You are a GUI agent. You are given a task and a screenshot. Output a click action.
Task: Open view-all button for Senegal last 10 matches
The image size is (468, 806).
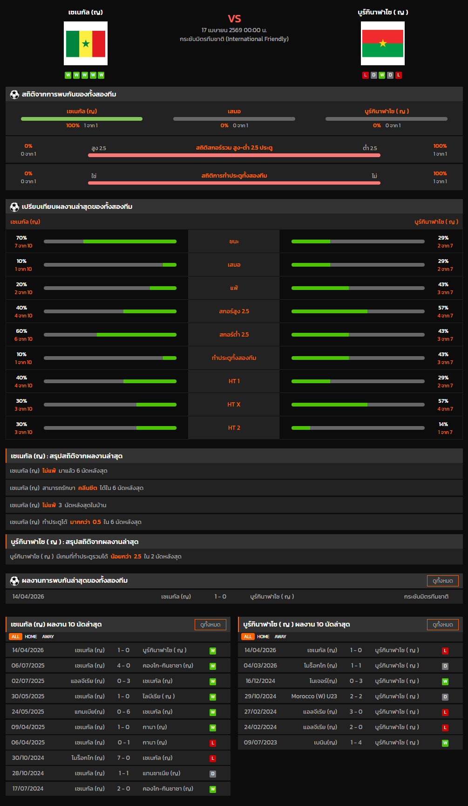(x=210, y=625)
